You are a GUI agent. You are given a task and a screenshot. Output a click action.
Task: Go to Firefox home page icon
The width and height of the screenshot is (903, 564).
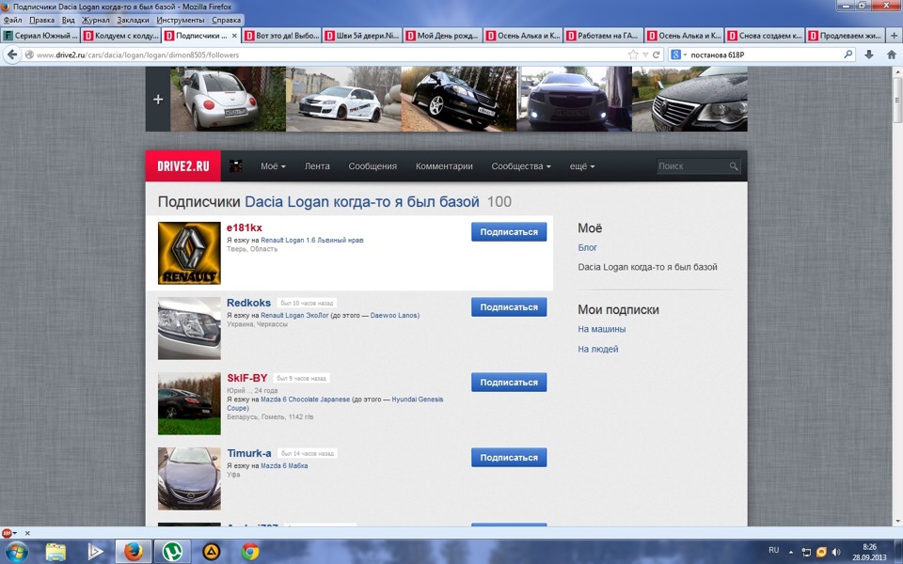click(891, 55)
